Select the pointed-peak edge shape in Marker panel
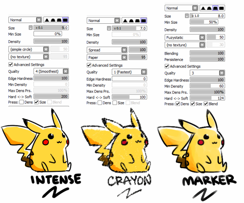This screenshot has height=203, width=244. pyautogui.click(x=203, y=8)
